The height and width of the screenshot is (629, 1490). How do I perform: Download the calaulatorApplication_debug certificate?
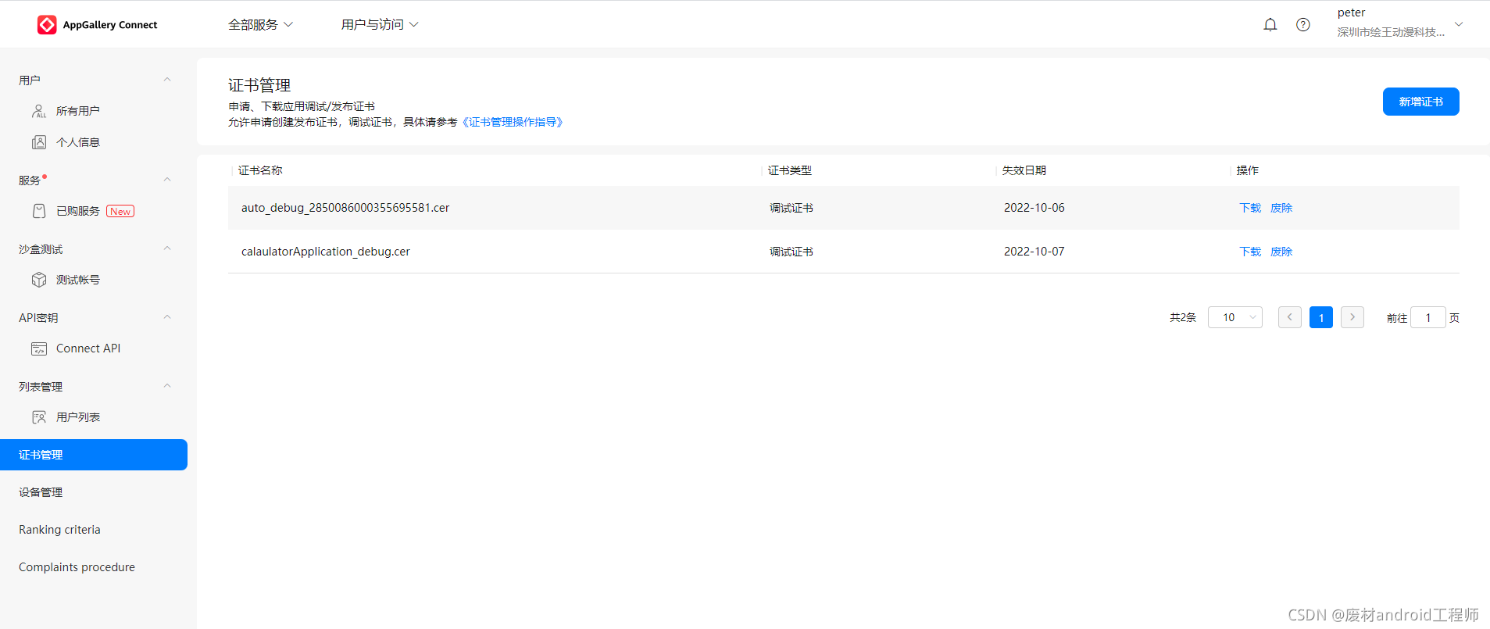tap(1250, 252)
